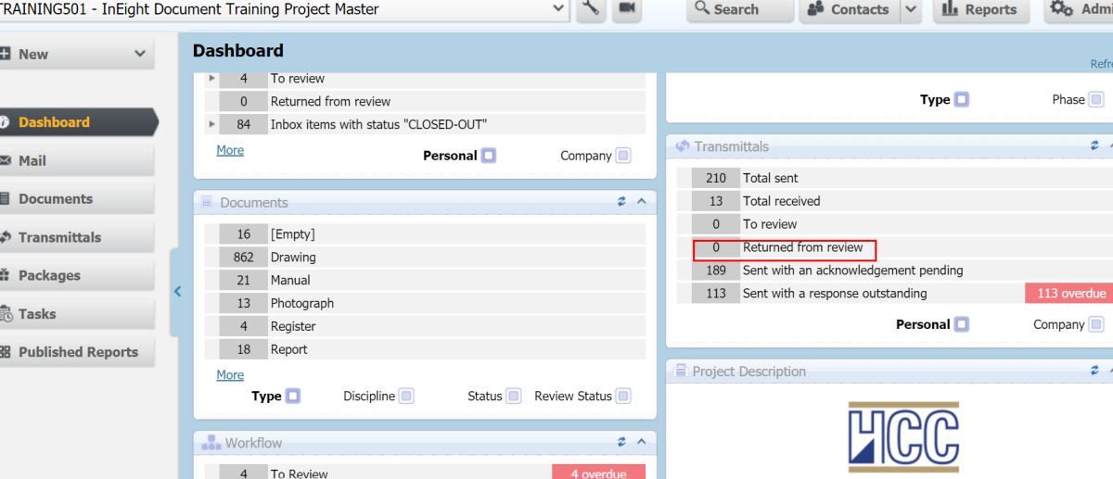Click More link under Documents list
Viewport: 1113px width, 479px height.
230,375
